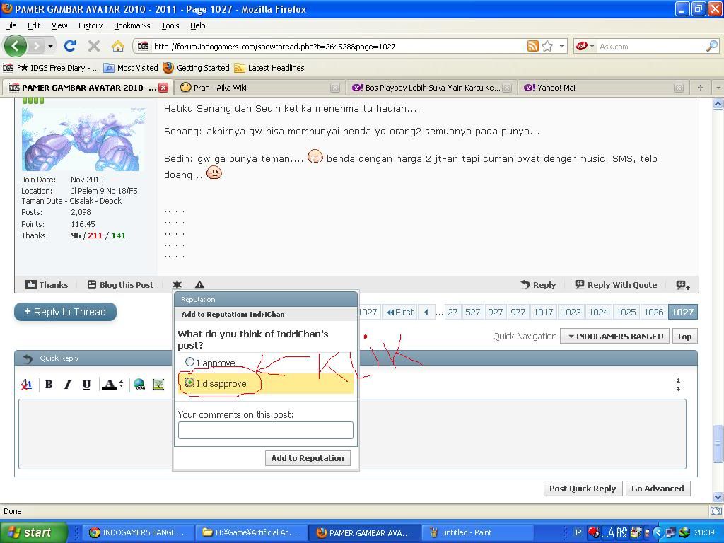The height and width of the screenshot is (543, 724).
Task: Click the Home icon in navigation toolbar
Action: 118,46
